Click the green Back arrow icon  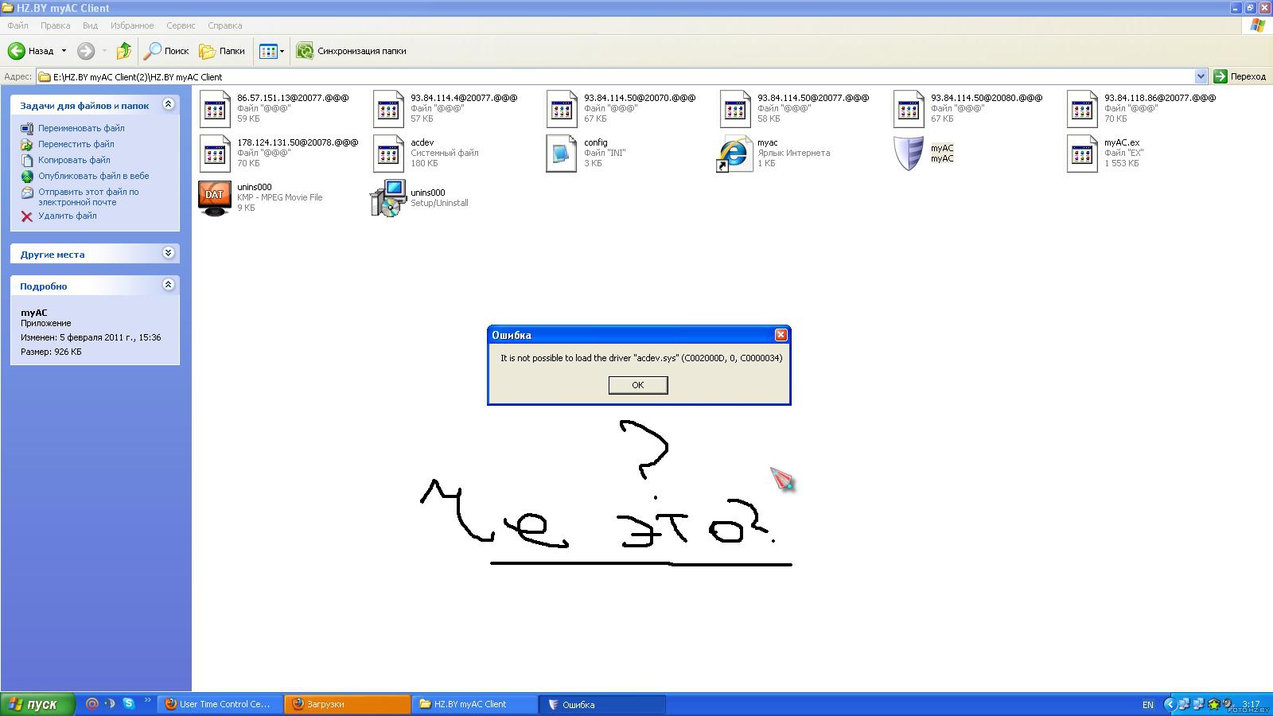[17, 51]
